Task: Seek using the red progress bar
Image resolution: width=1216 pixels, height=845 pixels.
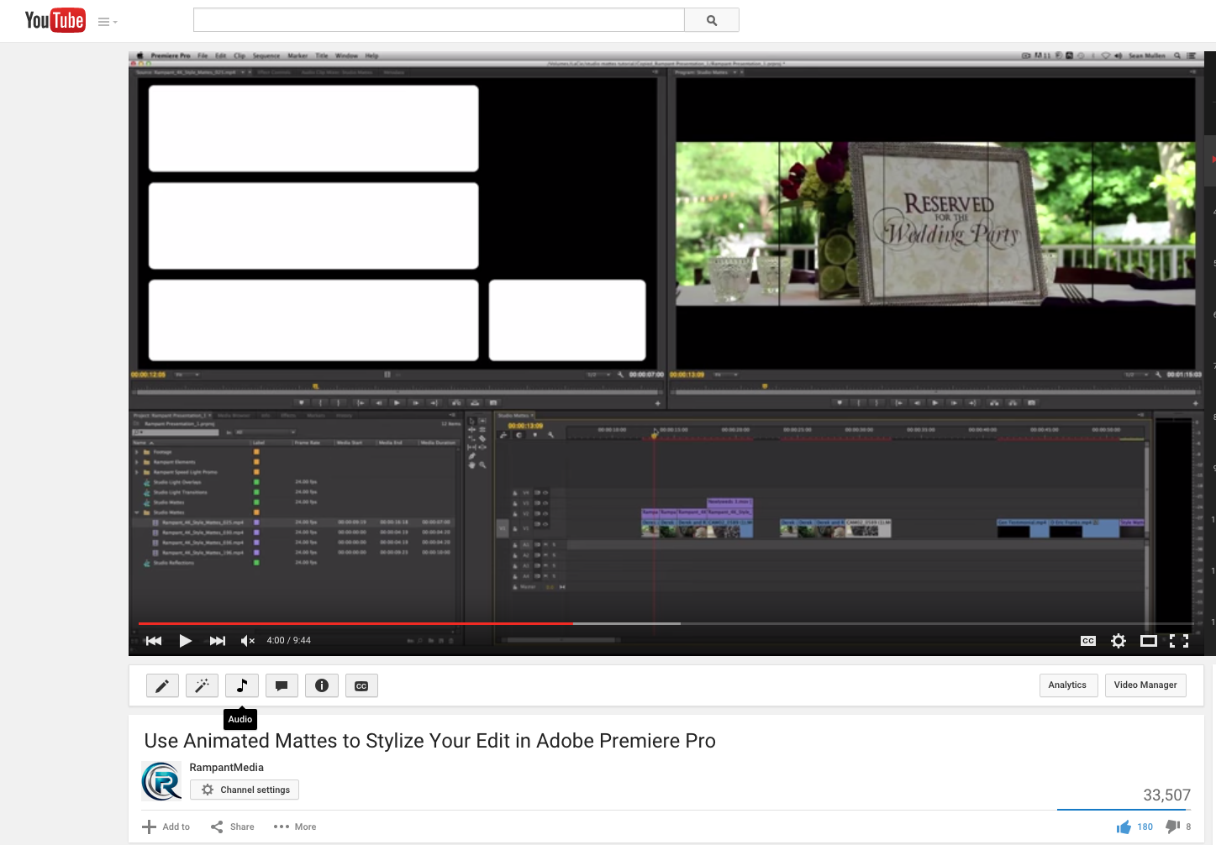Action: pos(355,623)
